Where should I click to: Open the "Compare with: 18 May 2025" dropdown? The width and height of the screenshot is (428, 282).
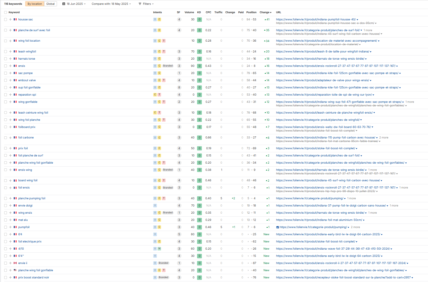[111, 4]
